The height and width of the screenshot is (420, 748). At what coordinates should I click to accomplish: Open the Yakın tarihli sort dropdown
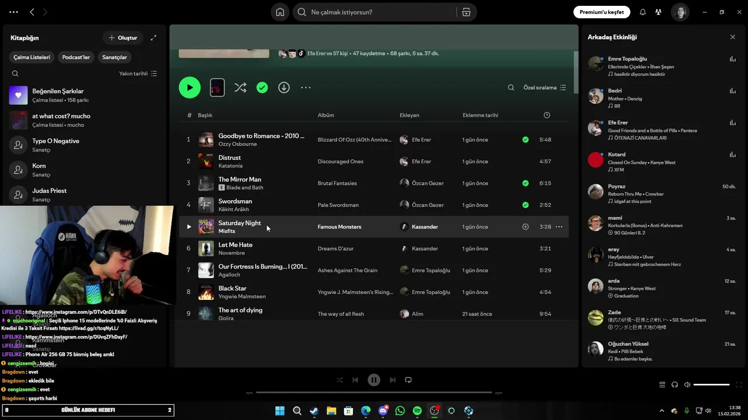pos(138,73)
